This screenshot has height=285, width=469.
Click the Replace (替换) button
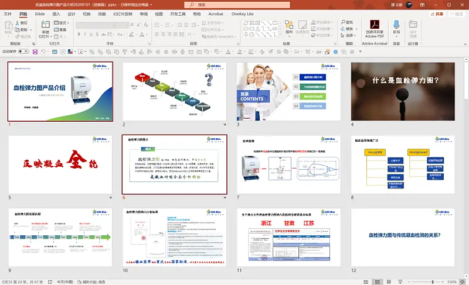point(346,29)
